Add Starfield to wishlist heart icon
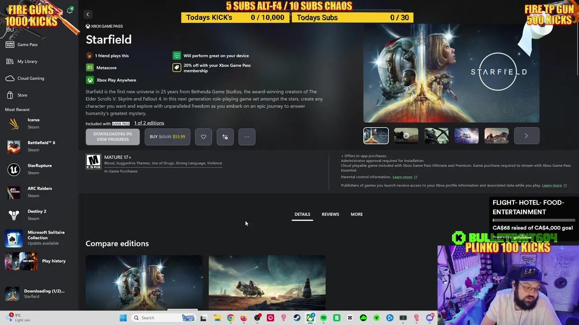The image size is (579, 325). coord(204,137)
